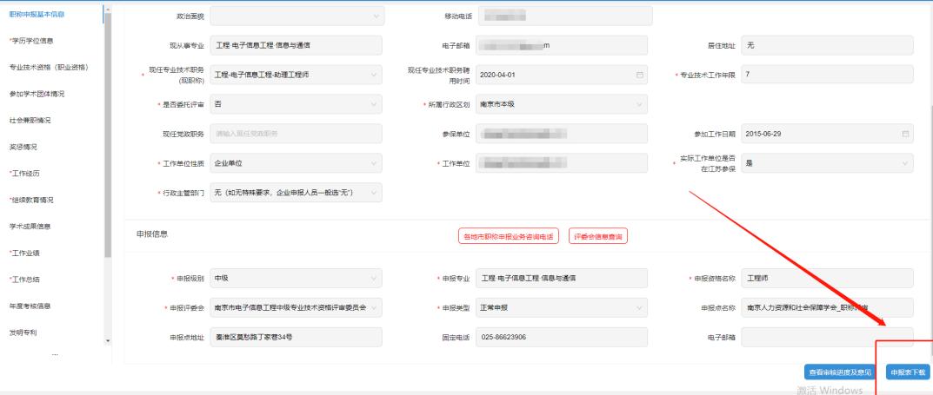Click the 申报资格名称 field
This screenshot has height=395, width=933.
827,278
